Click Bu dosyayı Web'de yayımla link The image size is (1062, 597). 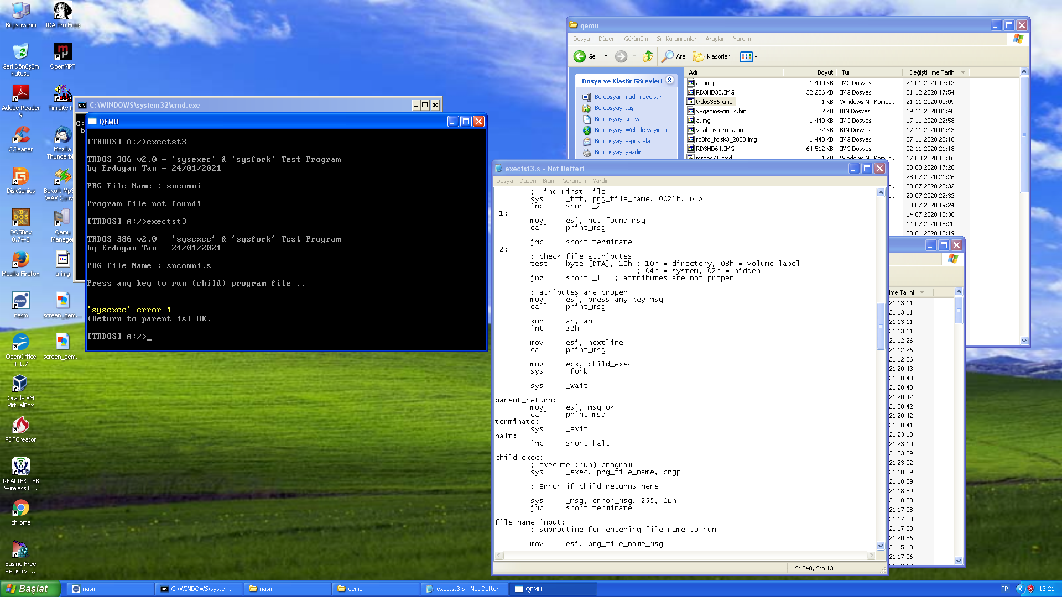point(631,130)
